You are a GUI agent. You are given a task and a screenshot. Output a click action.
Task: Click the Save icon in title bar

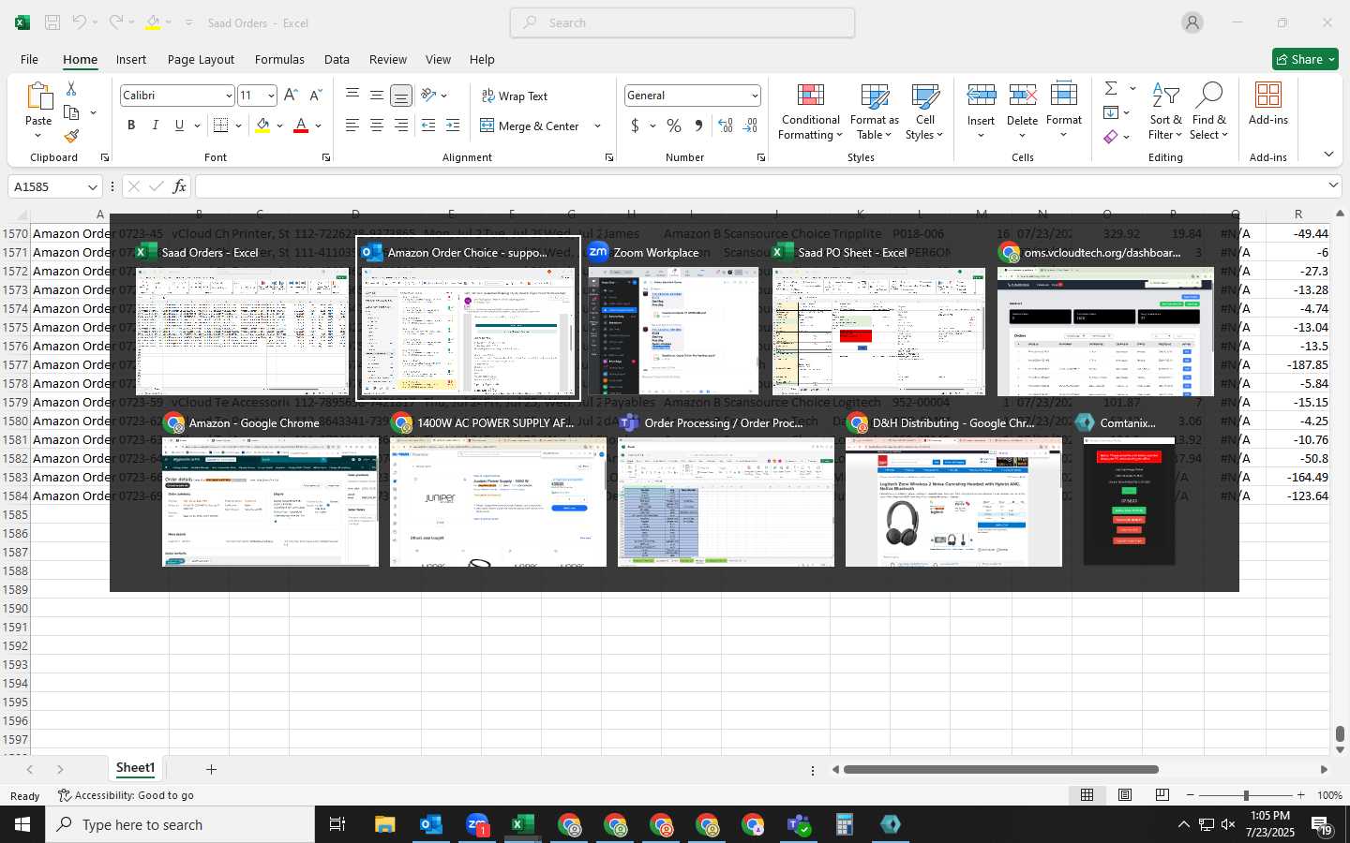pyautogui.click(x=52, y=22)
